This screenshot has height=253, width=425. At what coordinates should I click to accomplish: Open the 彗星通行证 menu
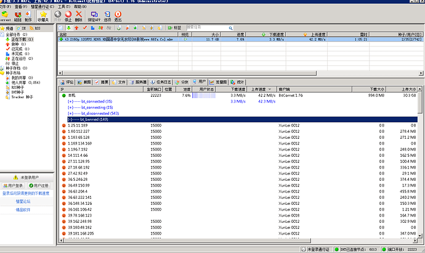(42, 7)
